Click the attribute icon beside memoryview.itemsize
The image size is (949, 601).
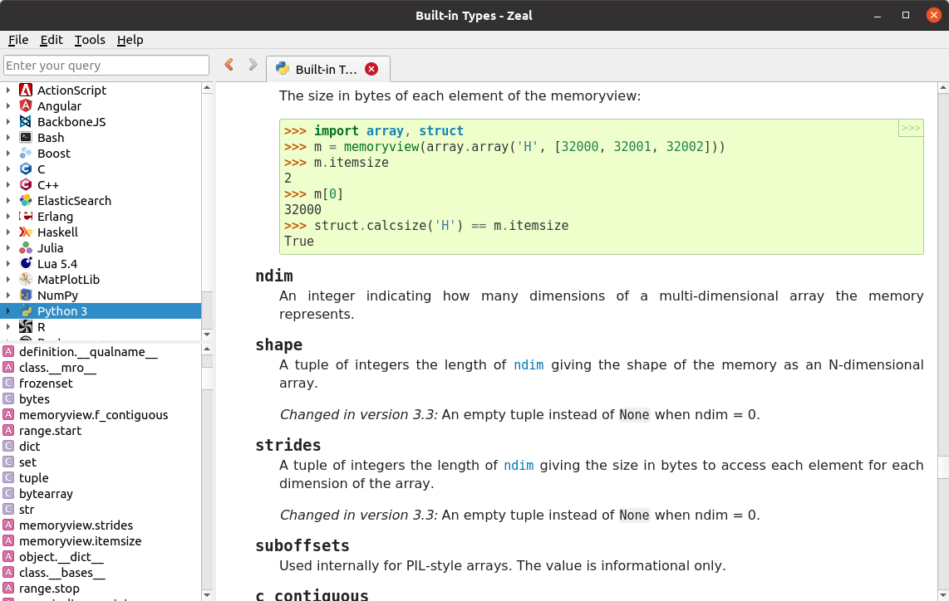tap(8, 540)
